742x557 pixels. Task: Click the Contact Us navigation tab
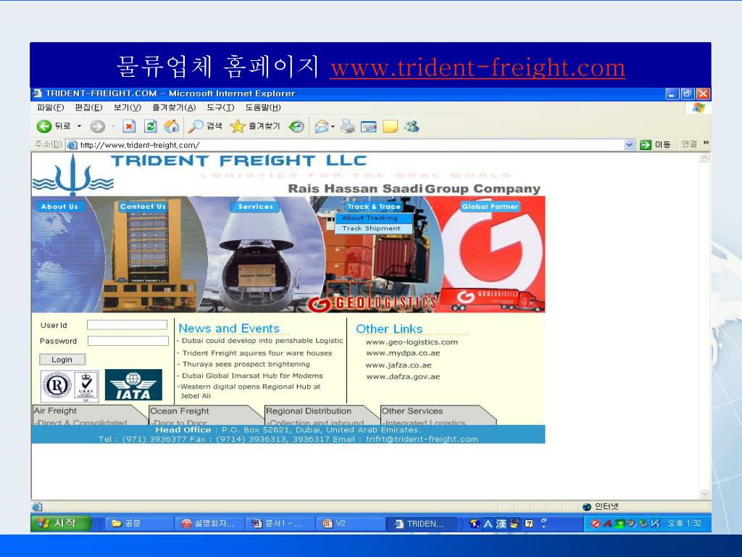(143, 207)
